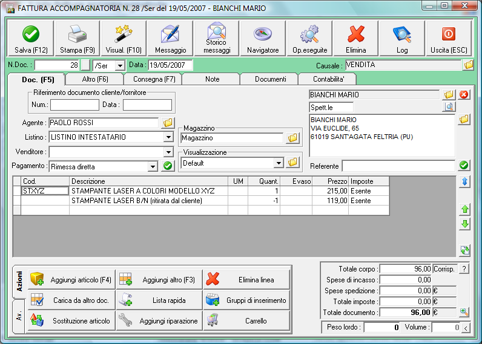Open Visual. (F10) preview

click(124, 39)
